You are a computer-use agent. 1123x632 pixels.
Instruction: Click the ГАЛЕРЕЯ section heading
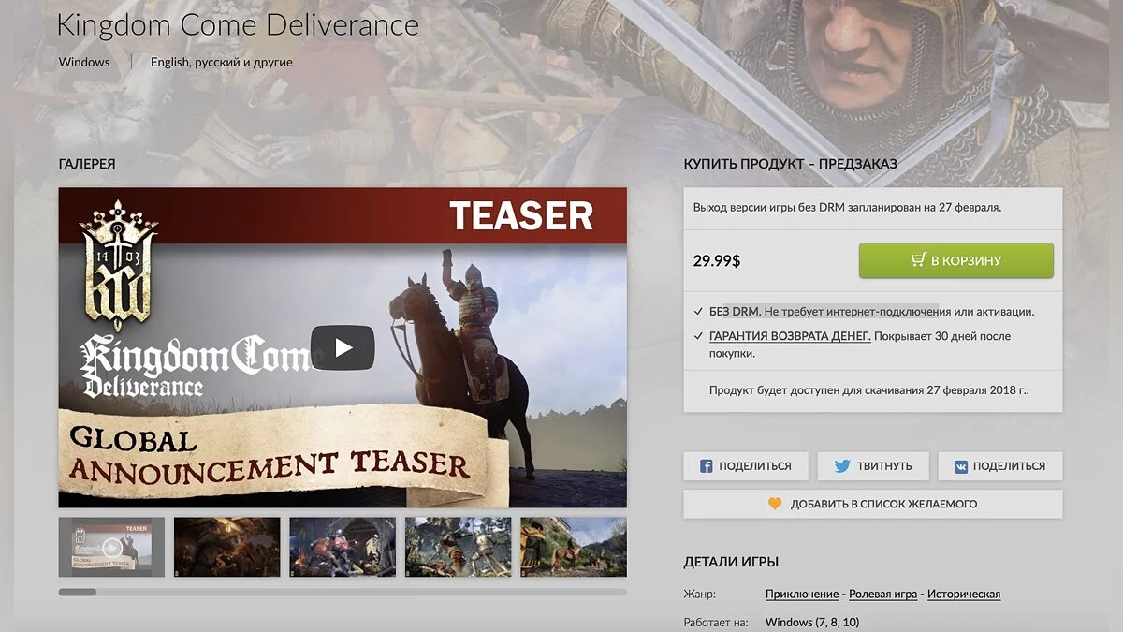87,164
